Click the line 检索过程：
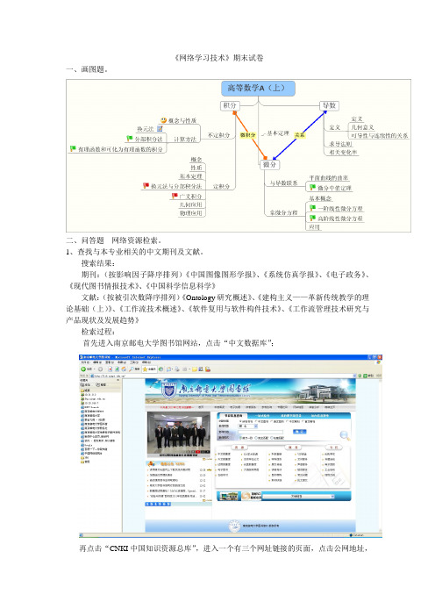Viewport: 435px width, 616px height. (98, 332)
